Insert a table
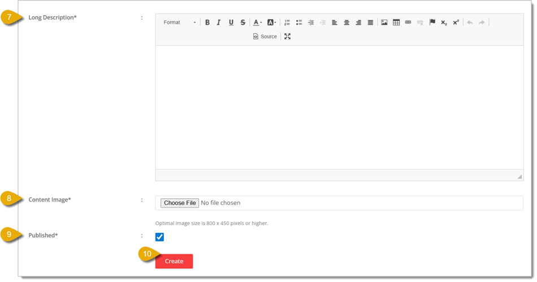 point(396,23)
